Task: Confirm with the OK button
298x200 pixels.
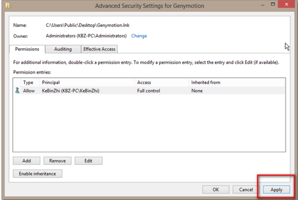Action: 216,189
